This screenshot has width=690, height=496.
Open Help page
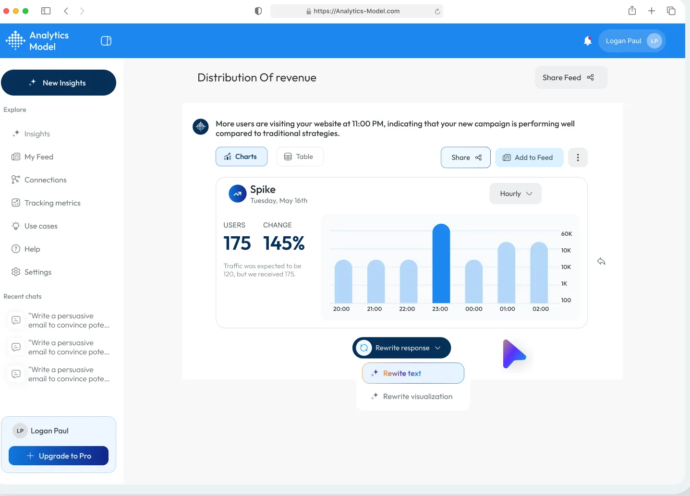[32, 249]
